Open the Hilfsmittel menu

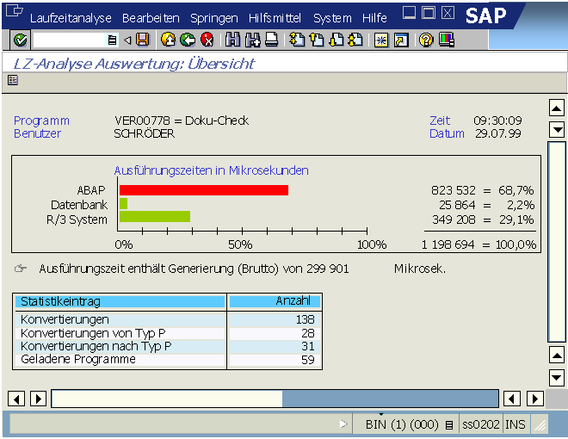(275, 18)
